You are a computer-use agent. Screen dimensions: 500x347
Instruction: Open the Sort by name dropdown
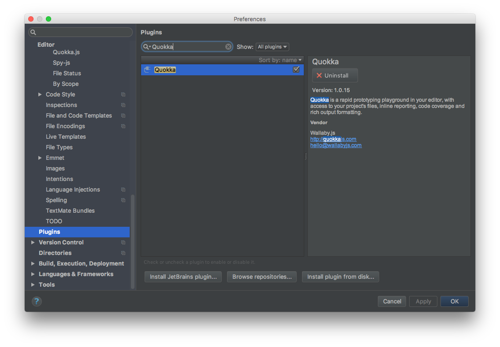(x=280, y=60)
